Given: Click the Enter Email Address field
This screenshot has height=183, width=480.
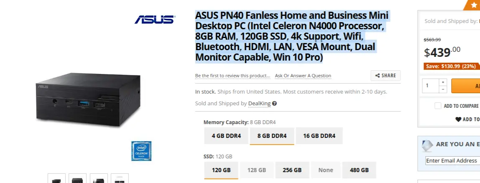Looking at the screenshot, I should click(452, 160).
